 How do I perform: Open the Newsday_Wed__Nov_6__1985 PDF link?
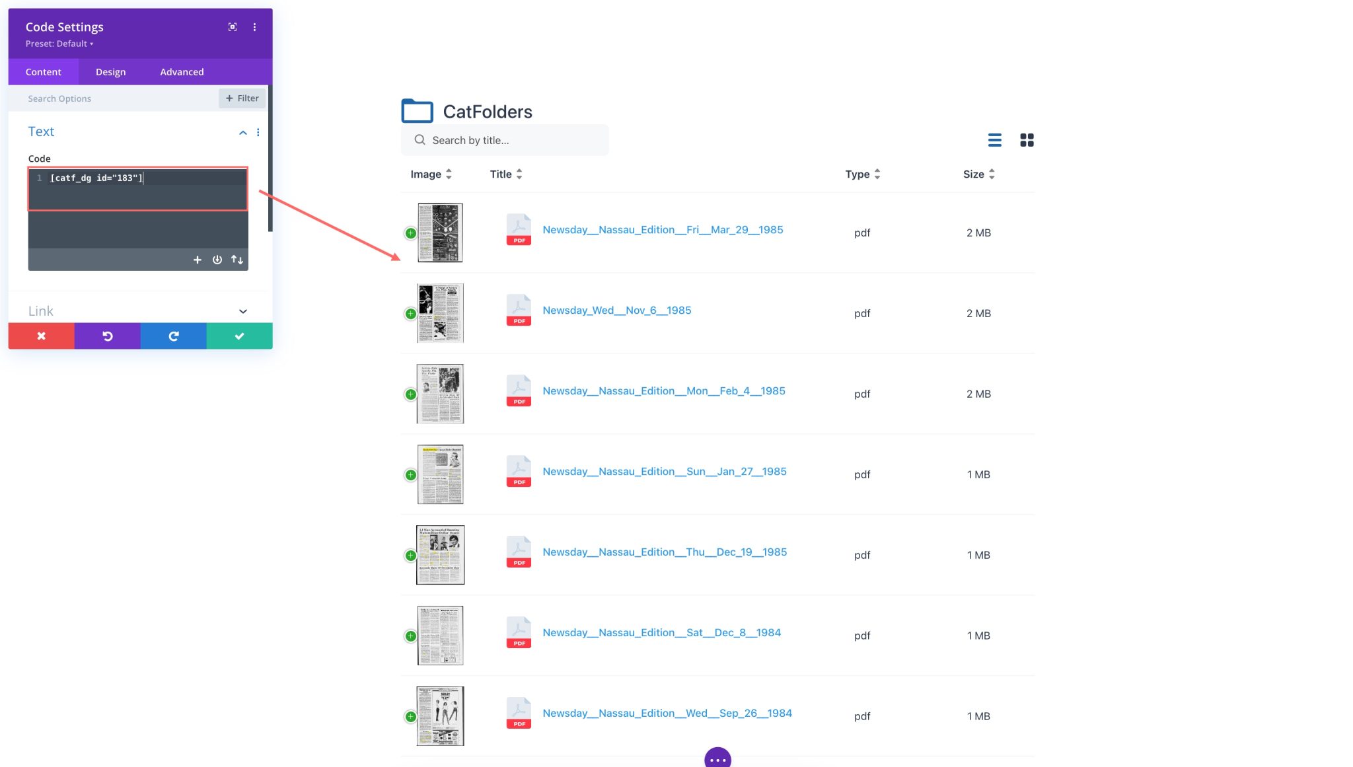616,310
